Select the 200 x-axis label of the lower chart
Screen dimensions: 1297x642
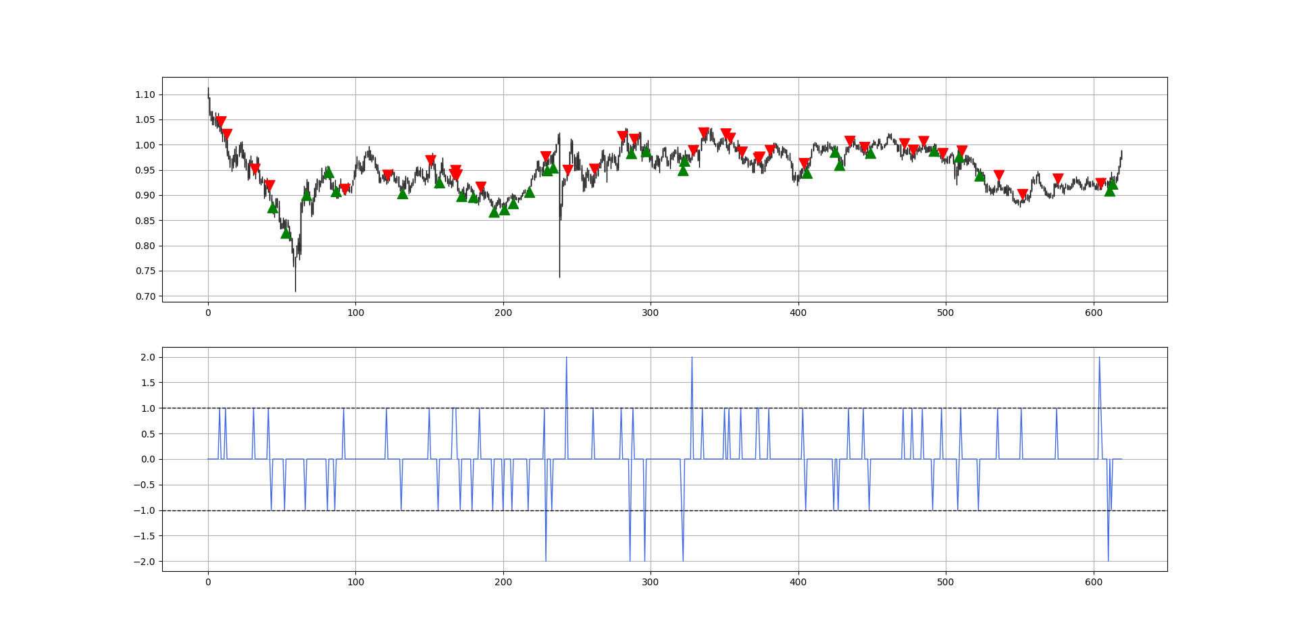click(503, 583)
